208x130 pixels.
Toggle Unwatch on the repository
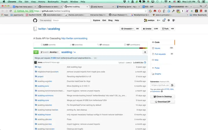tap(127, 29)
